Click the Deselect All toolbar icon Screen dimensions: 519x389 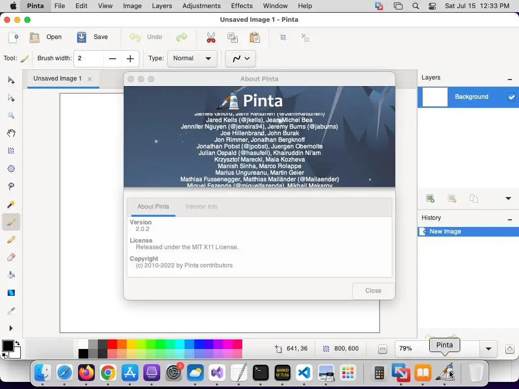pyautogui.click(x=305, y=37)
